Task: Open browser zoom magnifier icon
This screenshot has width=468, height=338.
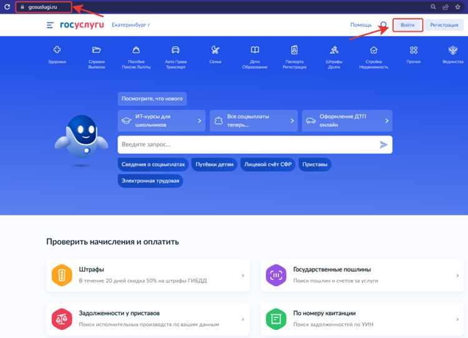Action: (x=433, y=7)
